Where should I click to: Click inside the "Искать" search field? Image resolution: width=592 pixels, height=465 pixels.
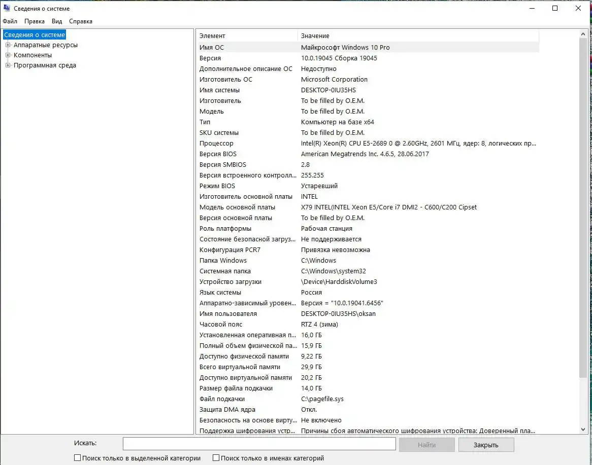[x=259, y=443]
